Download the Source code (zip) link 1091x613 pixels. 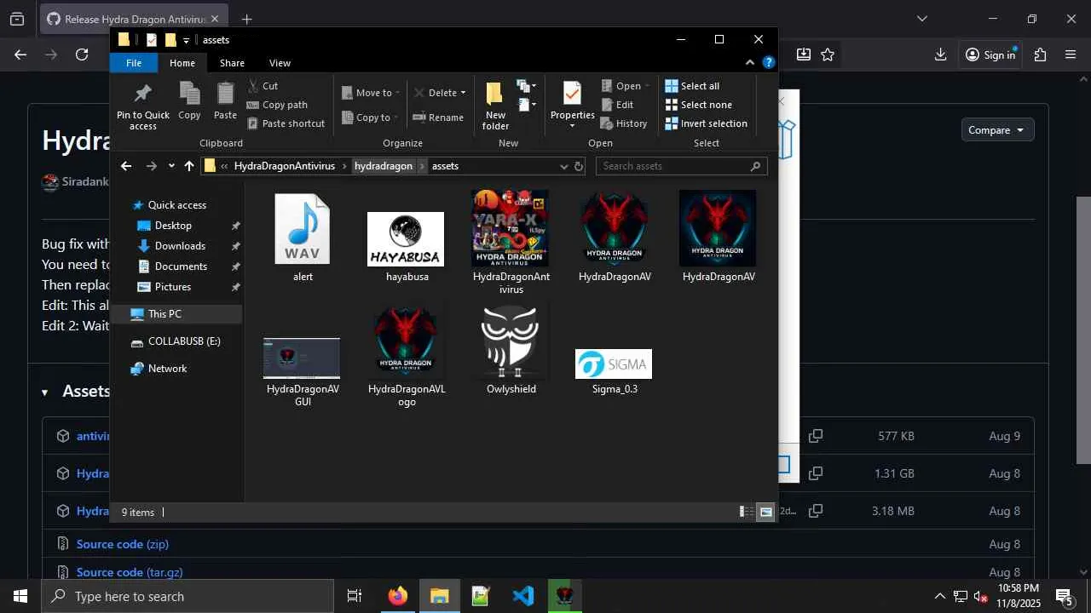click(123, 544)
